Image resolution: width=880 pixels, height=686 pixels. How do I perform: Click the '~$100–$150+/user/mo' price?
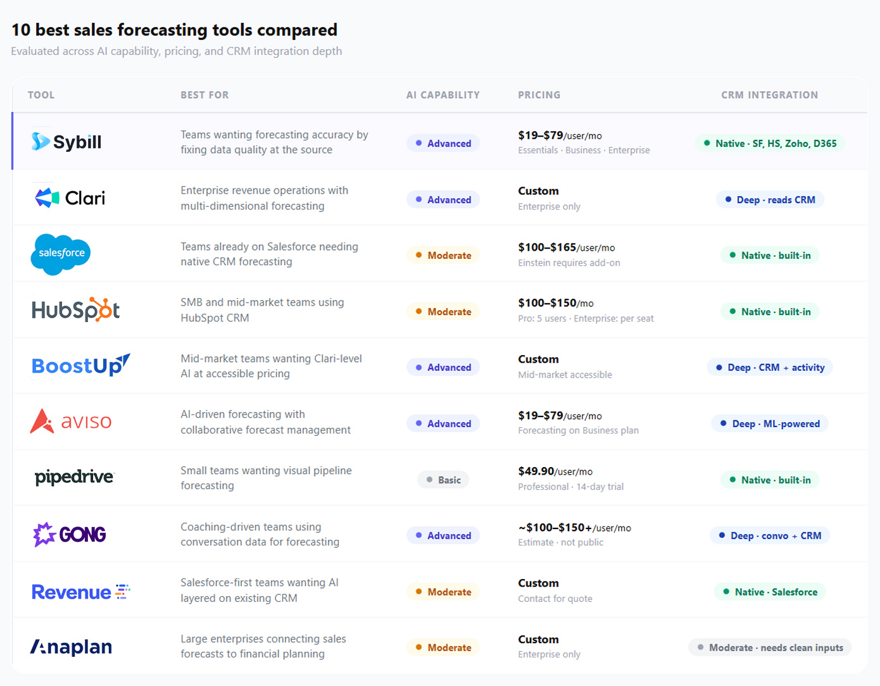[575, 528]
